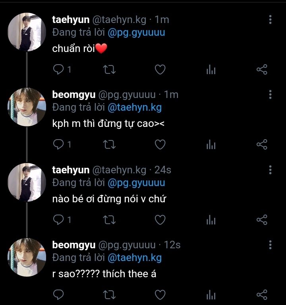The width and height of the screenshot is (286, 305).
Task: Retweet beomgyu's "kph m thì đừng tự cao" tweet
Action: (109, 145)
